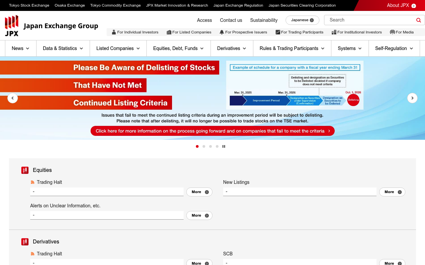Open Japan Exchange Regulation link
Image resolution: width=425 pixels, height=265 pixels.
(238, 5)
